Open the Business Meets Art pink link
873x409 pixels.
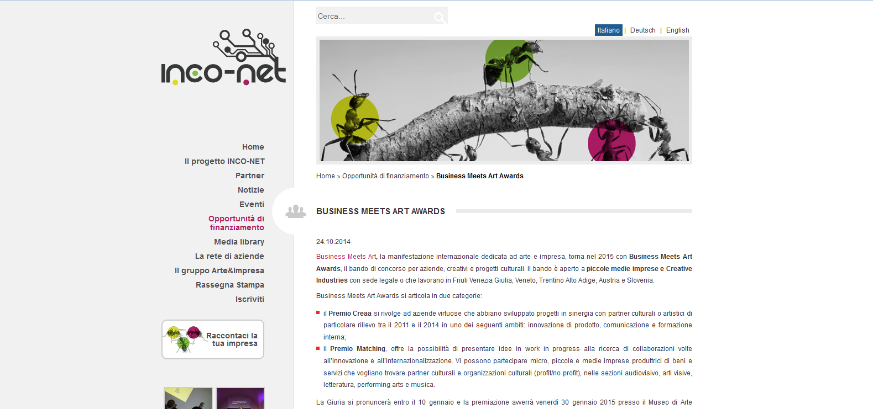(x=346, y=257)
